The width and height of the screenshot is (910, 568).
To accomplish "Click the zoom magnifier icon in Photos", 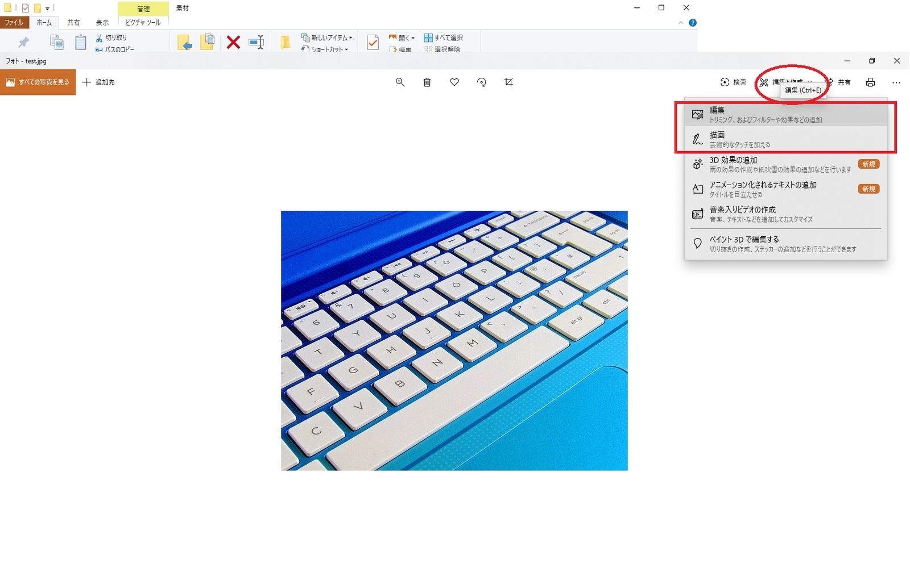I will click(400, 82).
